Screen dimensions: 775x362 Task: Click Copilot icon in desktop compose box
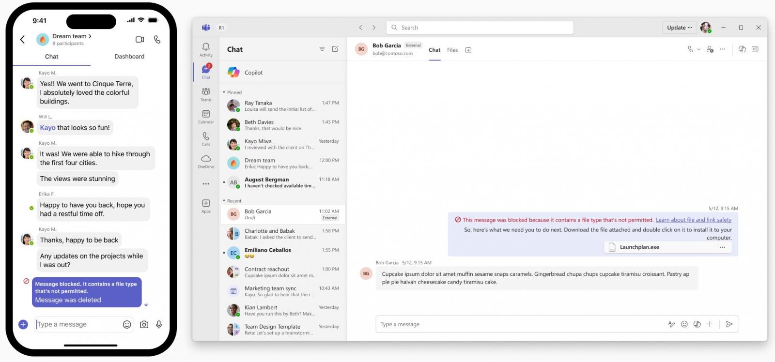coord(697,324)
